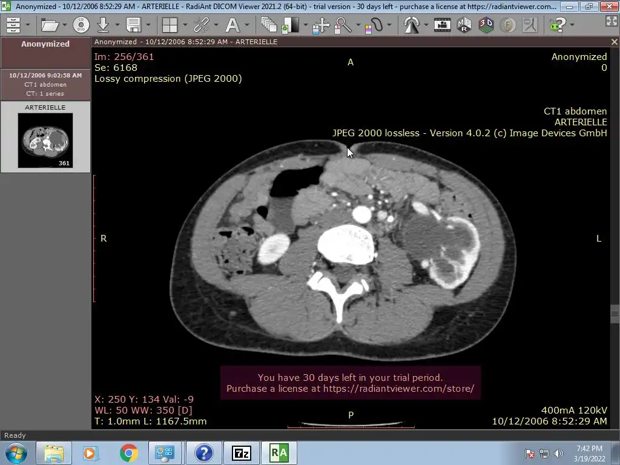The image size is (620, 465).
Task: Start cine mode film camera icon
Action: pyautogui.click(x=443, y=25)
